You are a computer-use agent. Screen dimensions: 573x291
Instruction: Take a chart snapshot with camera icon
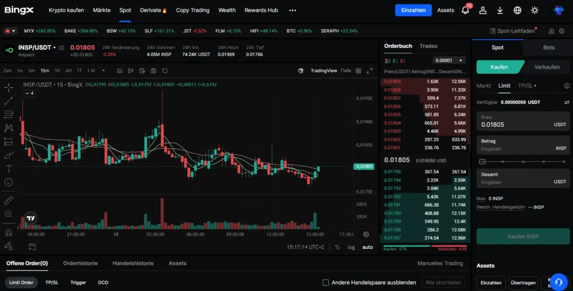pos(153,71)
